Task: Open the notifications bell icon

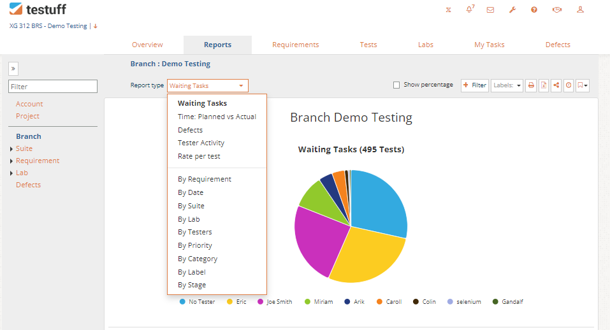Action: click(x=470, y=10)
